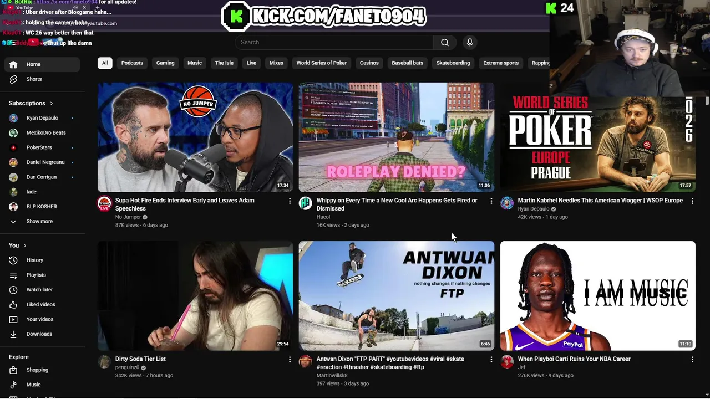Viewport: 710px width, 399px height.
Task: Open Dirty Soda Tier List thumbnail
Action: [x=195, y=296]
